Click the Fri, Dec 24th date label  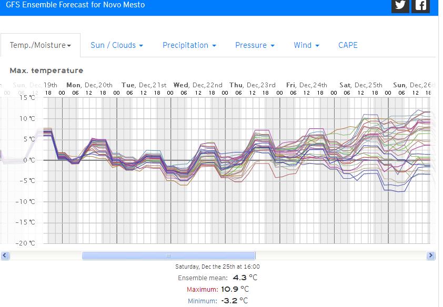tap(307, 85)
